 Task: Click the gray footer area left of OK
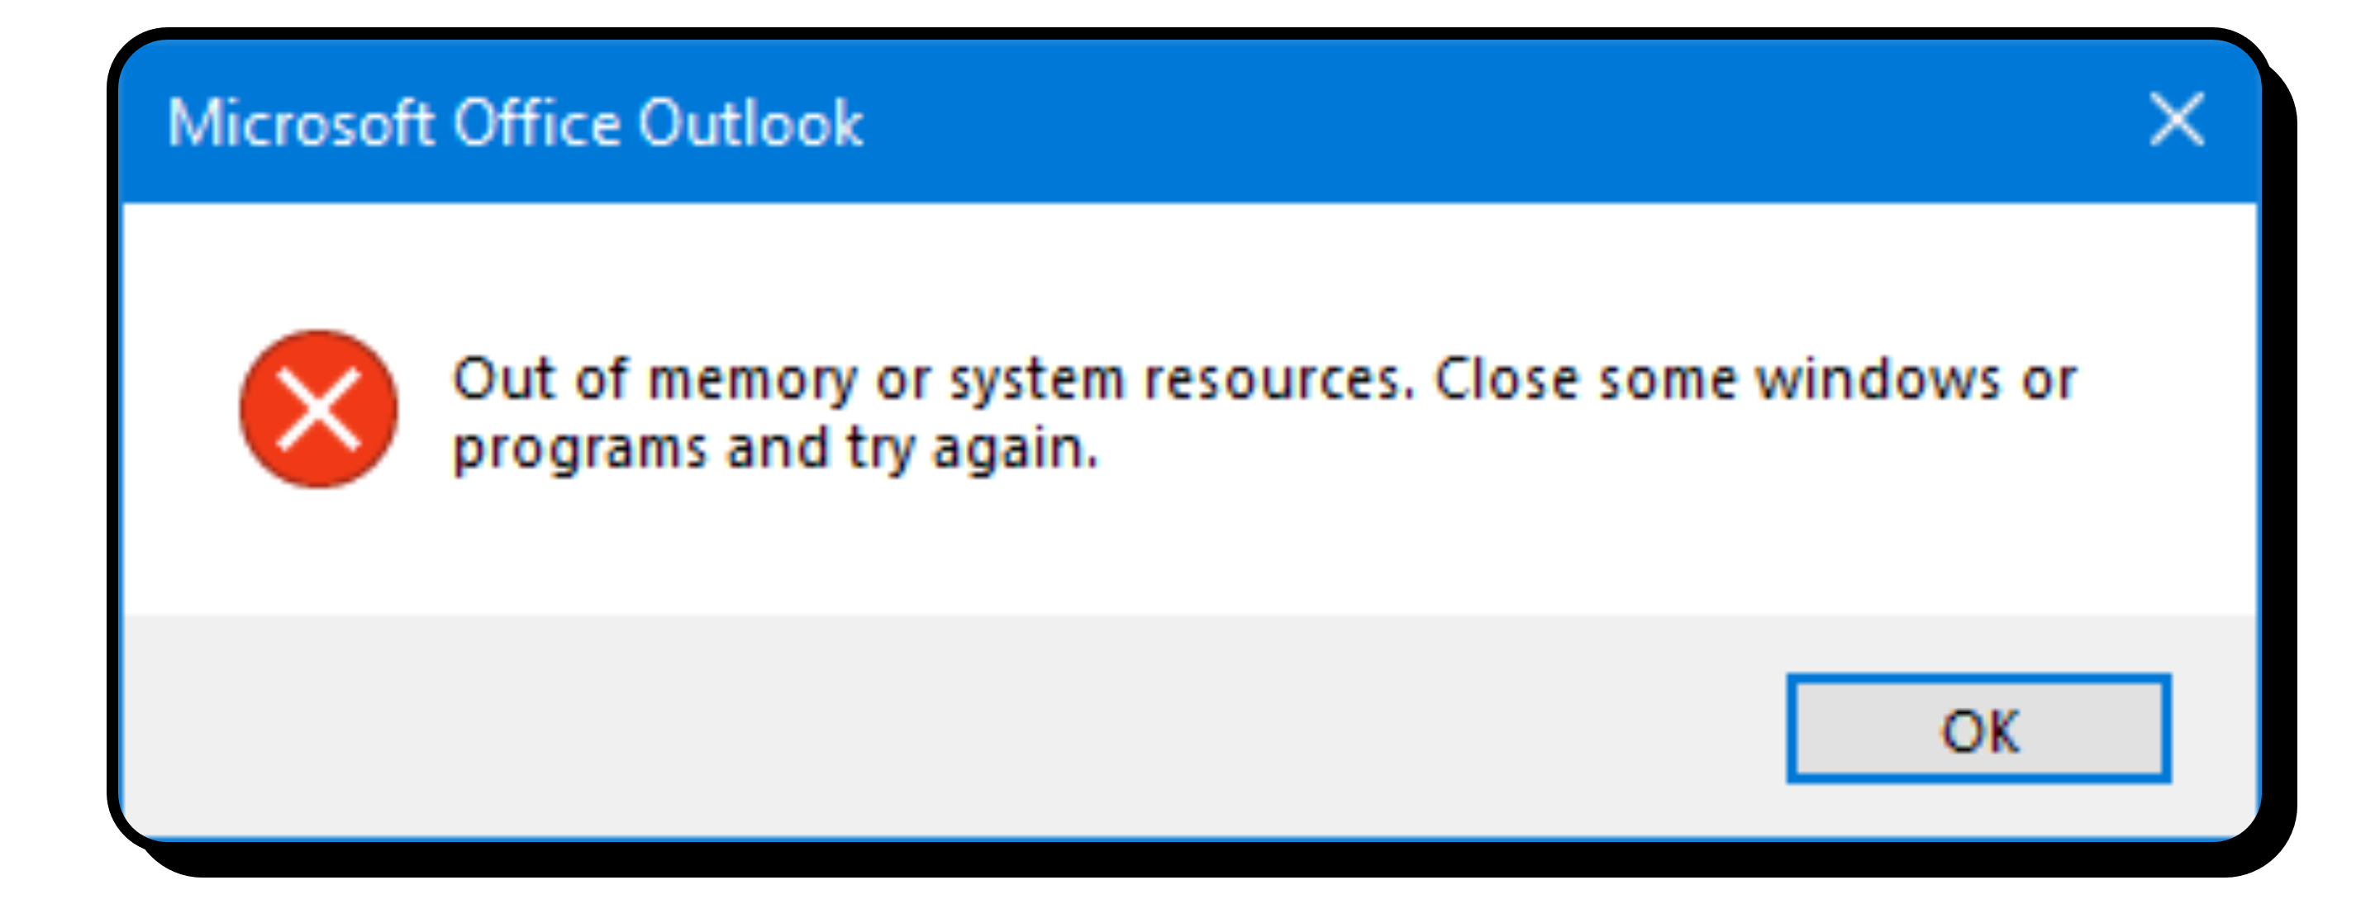924,730
